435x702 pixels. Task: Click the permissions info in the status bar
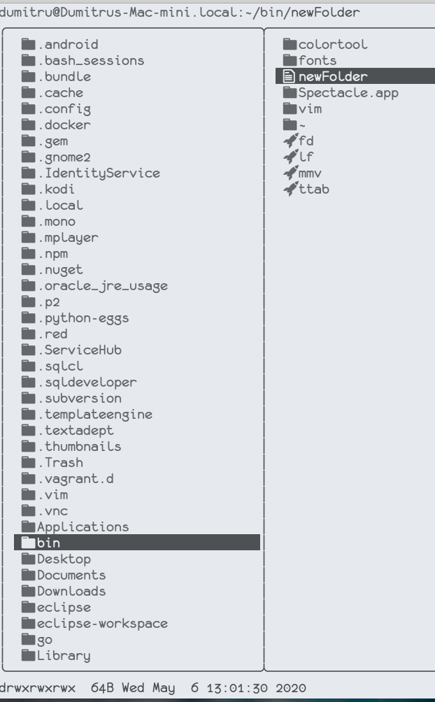35,687
